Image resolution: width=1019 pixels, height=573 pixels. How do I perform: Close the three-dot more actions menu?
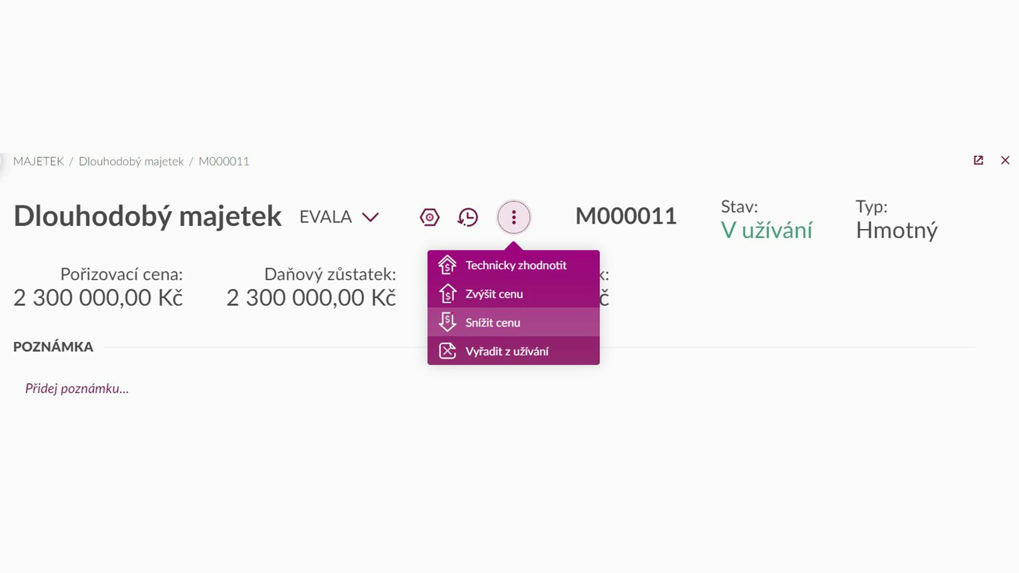(514, 217)
